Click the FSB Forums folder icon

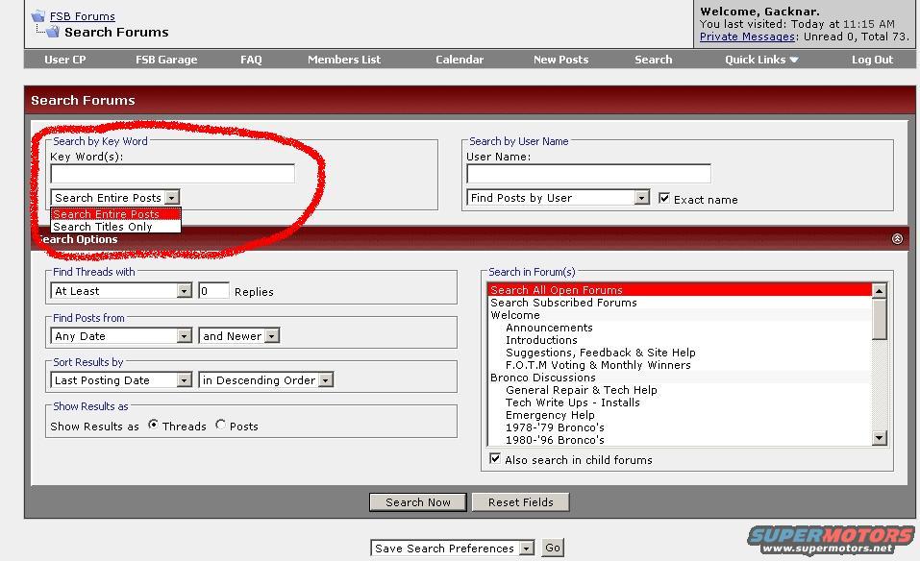tap(37, 16)
